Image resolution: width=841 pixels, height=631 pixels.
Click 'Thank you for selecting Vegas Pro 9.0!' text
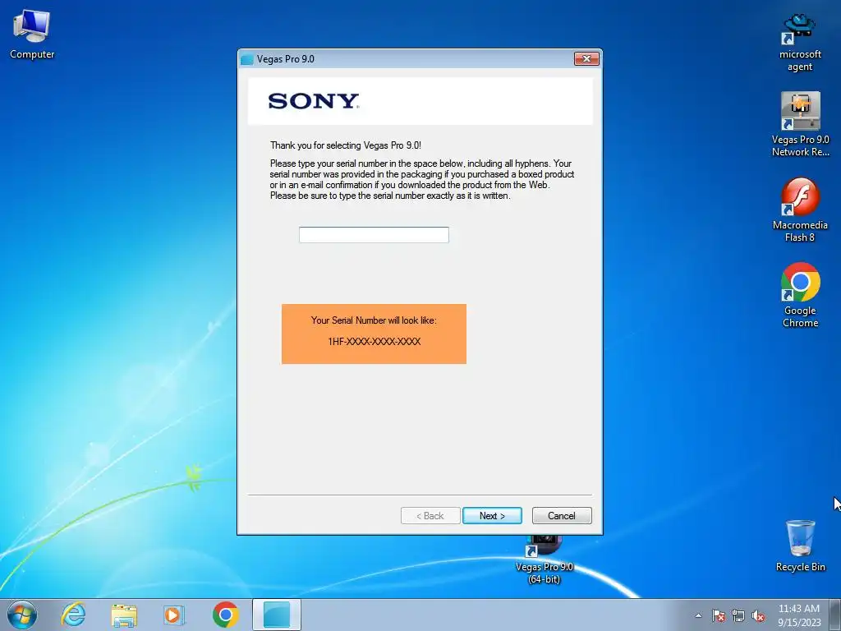click(346, 145)
